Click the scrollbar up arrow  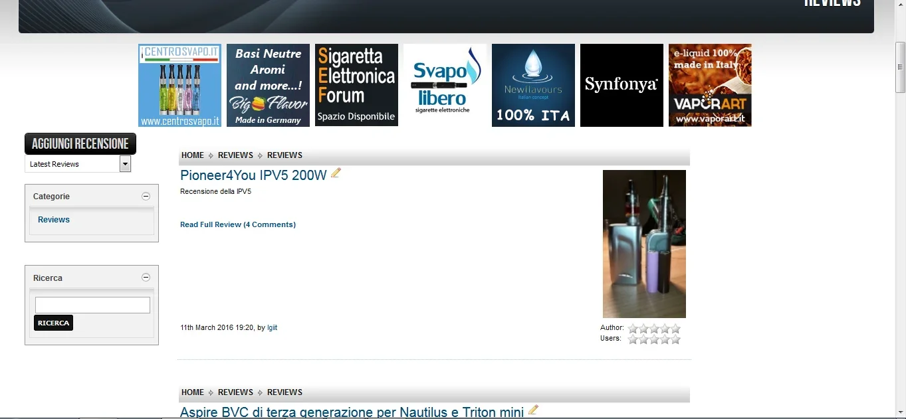900,5
